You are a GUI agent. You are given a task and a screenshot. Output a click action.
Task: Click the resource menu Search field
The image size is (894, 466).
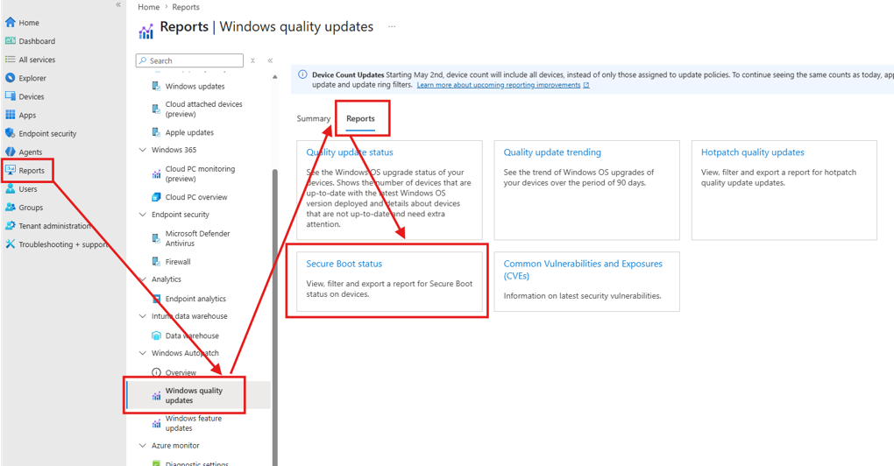[x=190, y=60]
